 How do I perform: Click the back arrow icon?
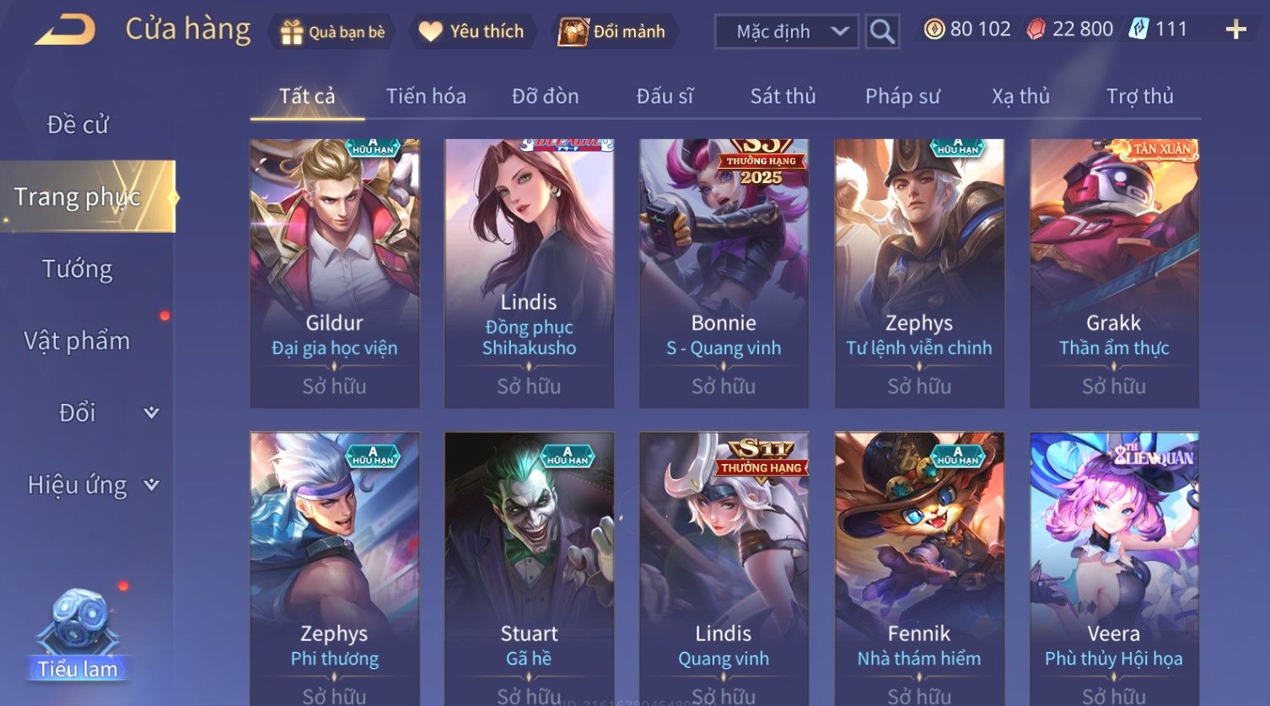pyautogui.click(x=65, y=30)
